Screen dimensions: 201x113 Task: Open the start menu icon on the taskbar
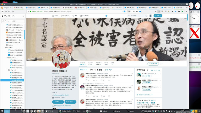[2, 111]
